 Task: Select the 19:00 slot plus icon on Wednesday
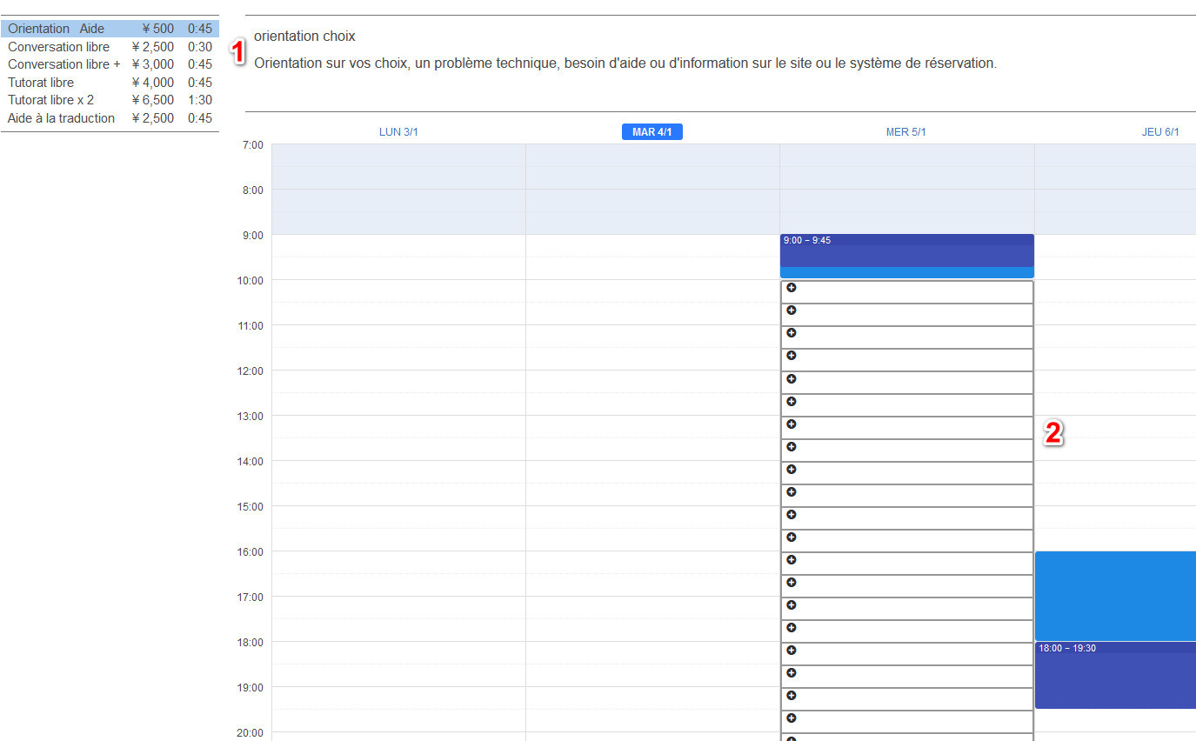click(x=792, y=696)
